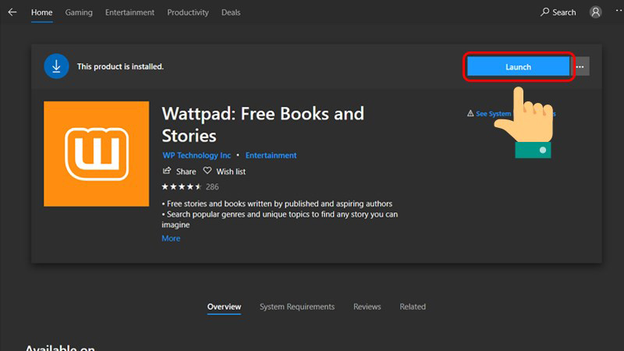Click the Search button
Image resolution: width=624 pixels, height=351 pixels.
558,12
